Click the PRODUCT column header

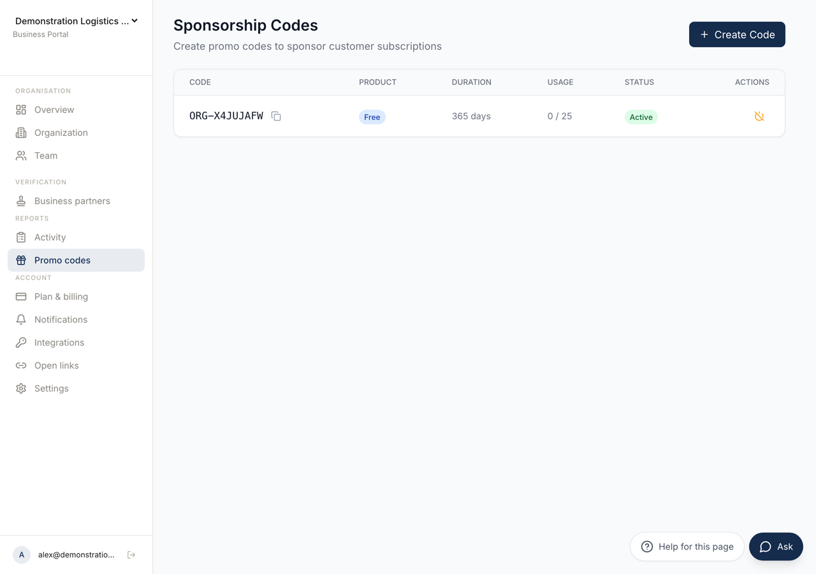[377, 82]
